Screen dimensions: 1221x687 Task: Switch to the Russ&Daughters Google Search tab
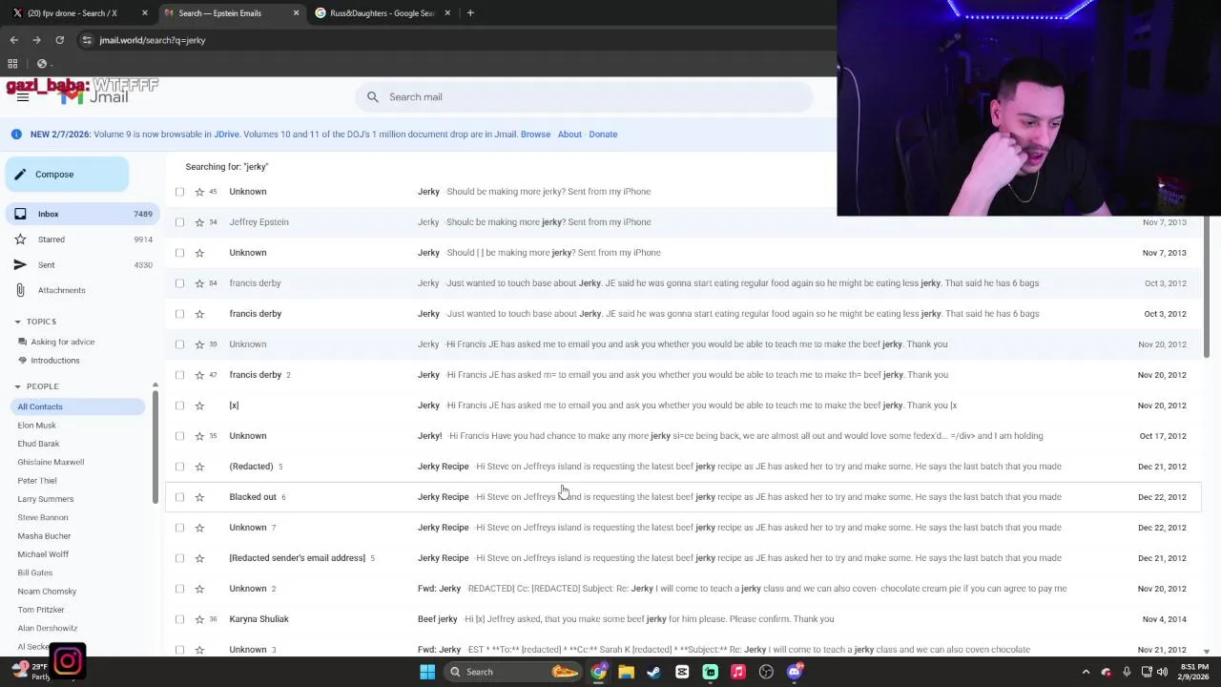[x=382, y=13]
